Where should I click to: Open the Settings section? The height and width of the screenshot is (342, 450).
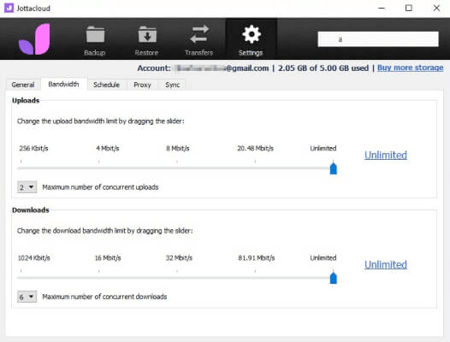click(x=251, y=39)
